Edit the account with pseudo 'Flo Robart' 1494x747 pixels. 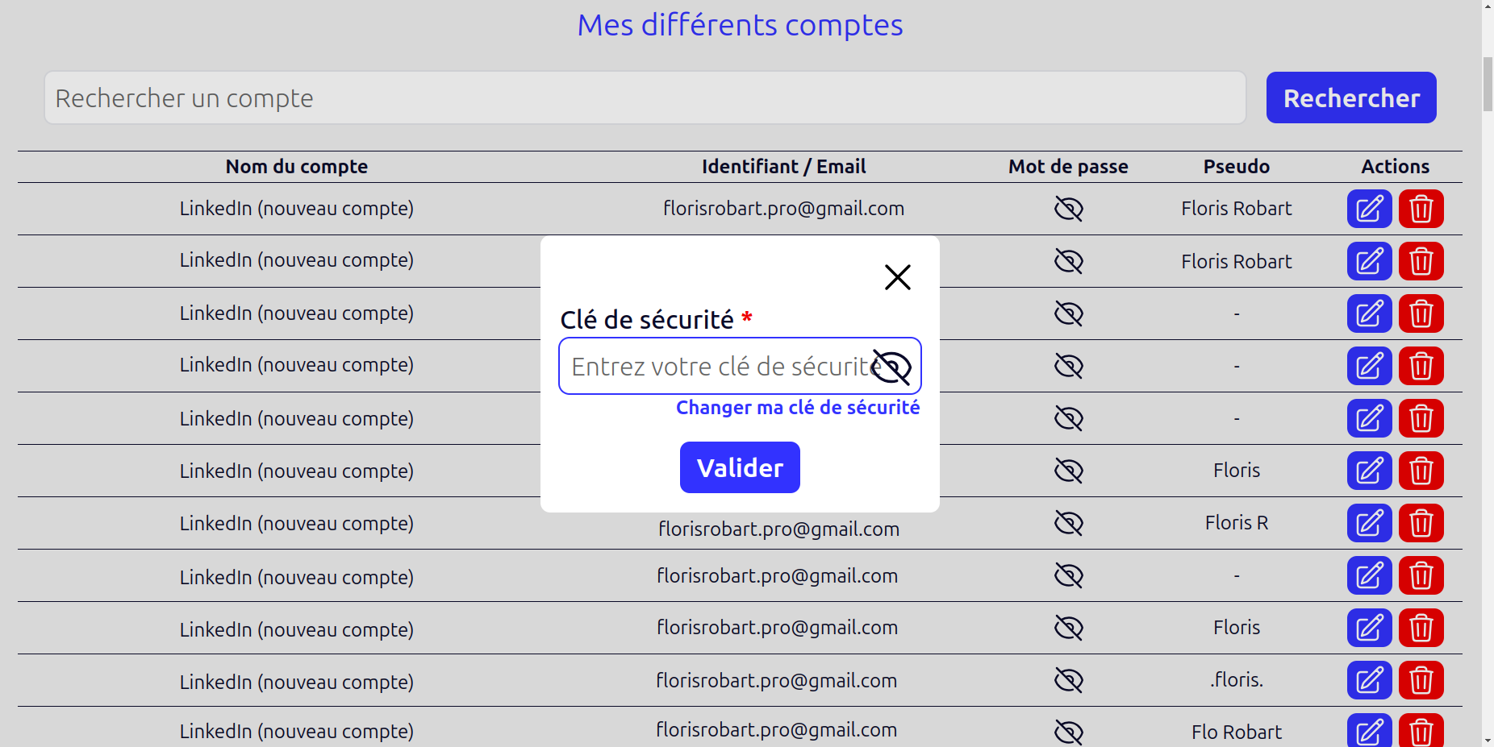click(1369, 730)
